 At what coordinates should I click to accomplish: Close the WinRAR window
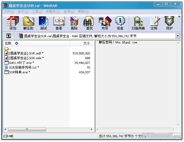click(175, 4)
